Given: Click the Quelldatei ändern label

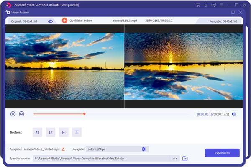Looking at the screenshot, I should pos(81,21).
